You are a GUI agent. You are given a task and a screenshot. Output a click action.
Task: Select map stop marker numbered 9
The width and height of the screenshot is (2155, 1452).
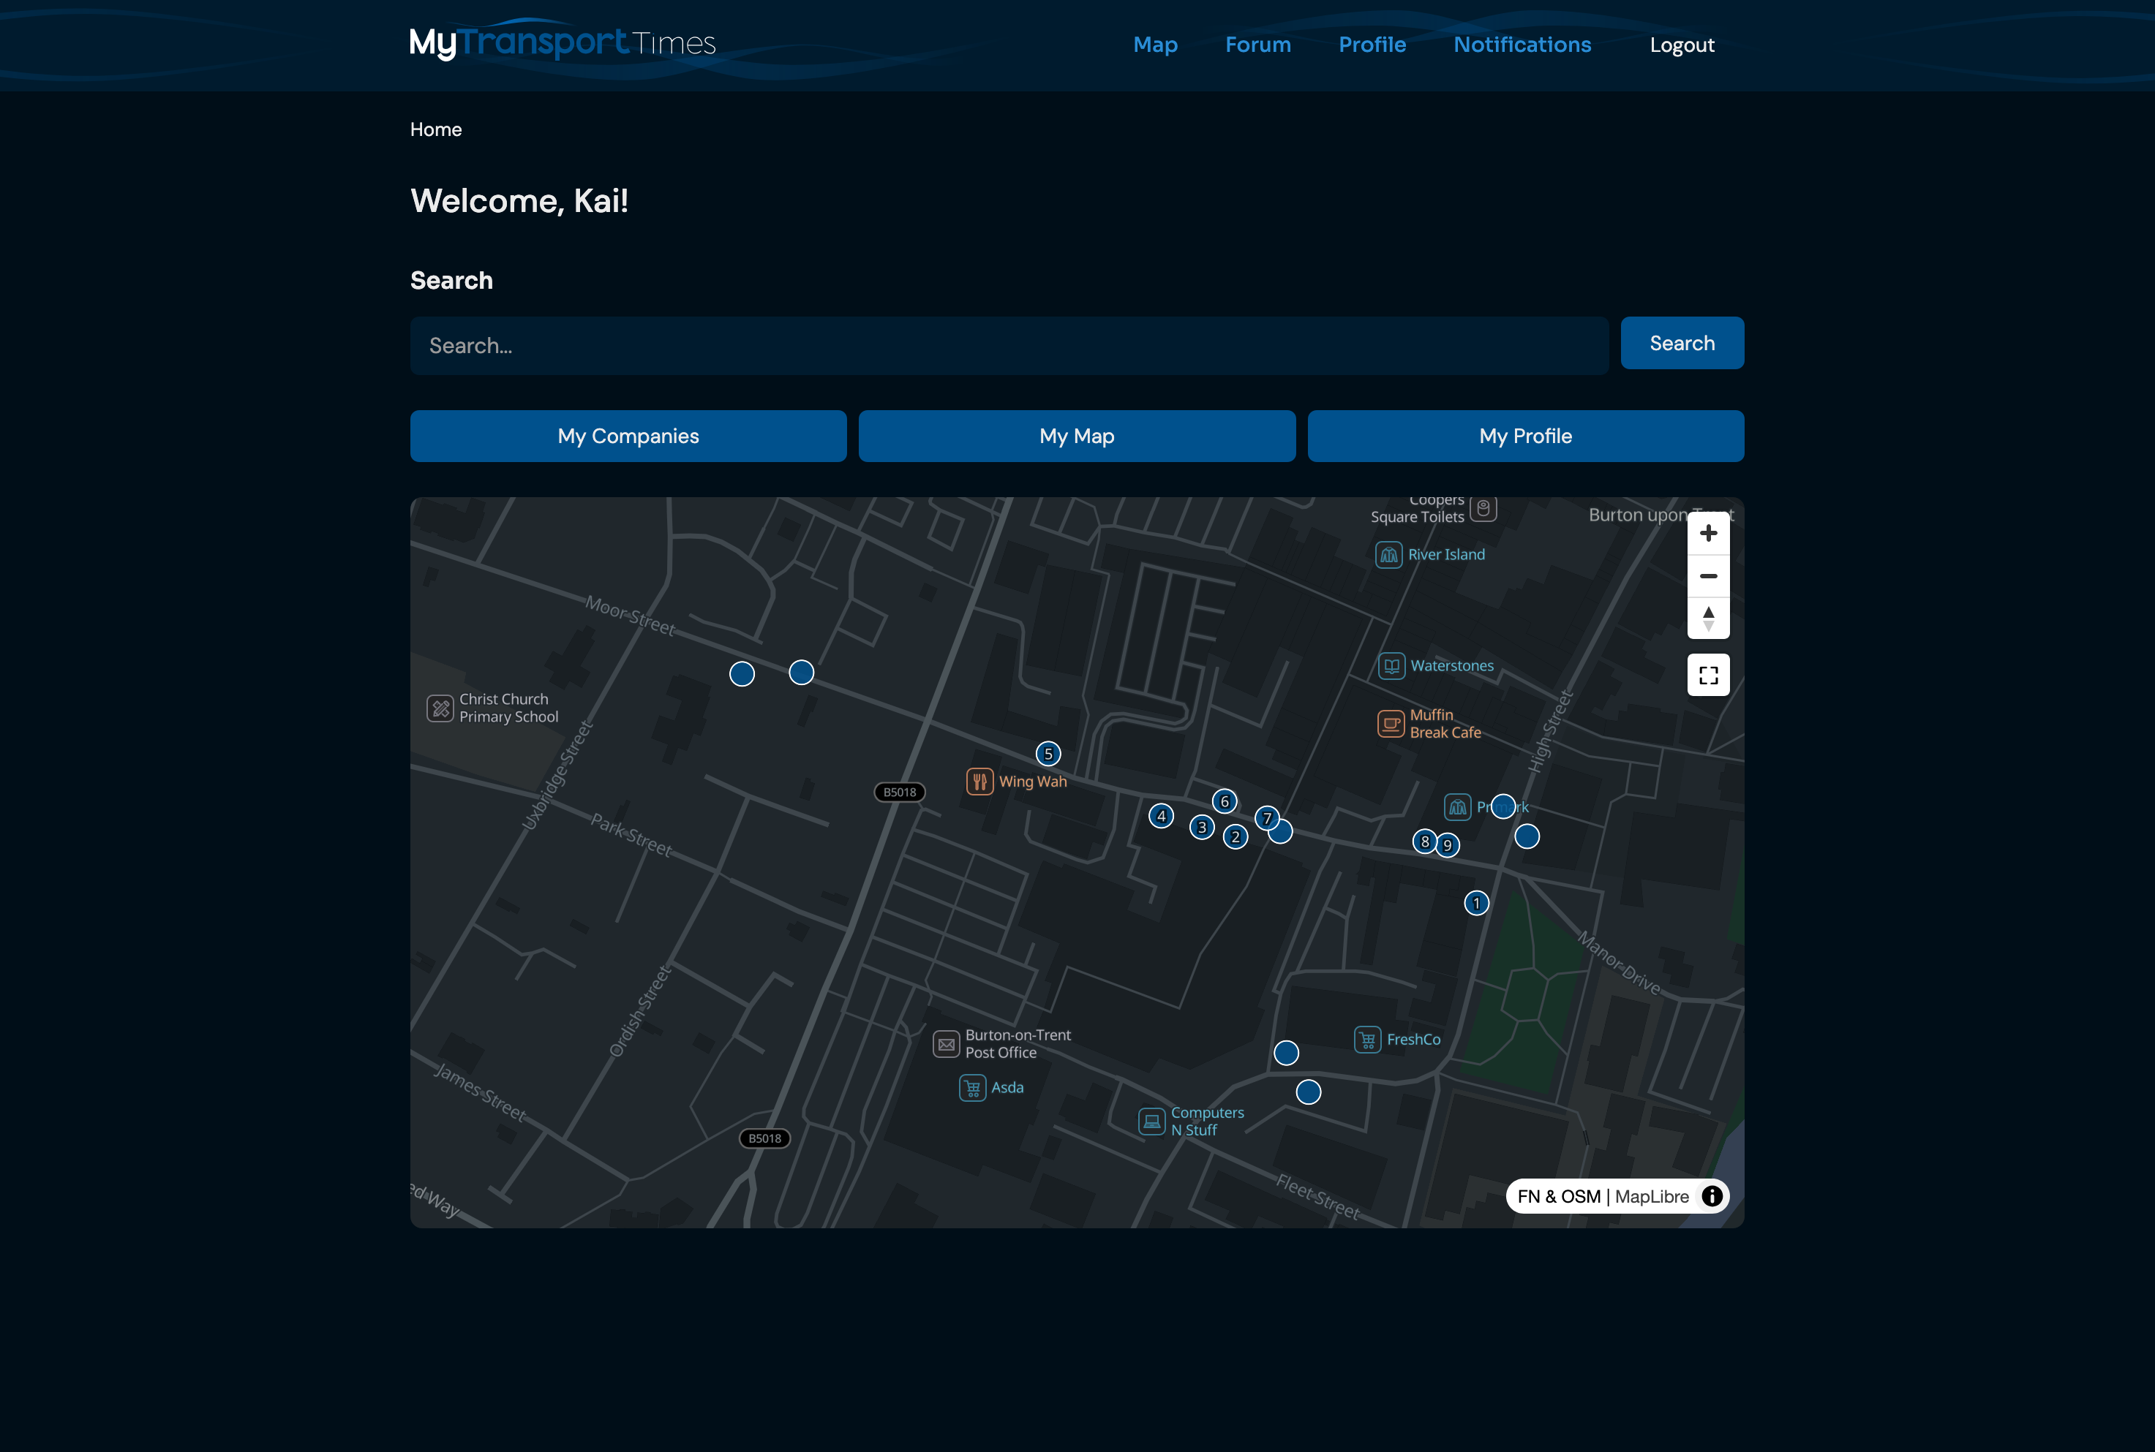click(x=1447, y=844)
